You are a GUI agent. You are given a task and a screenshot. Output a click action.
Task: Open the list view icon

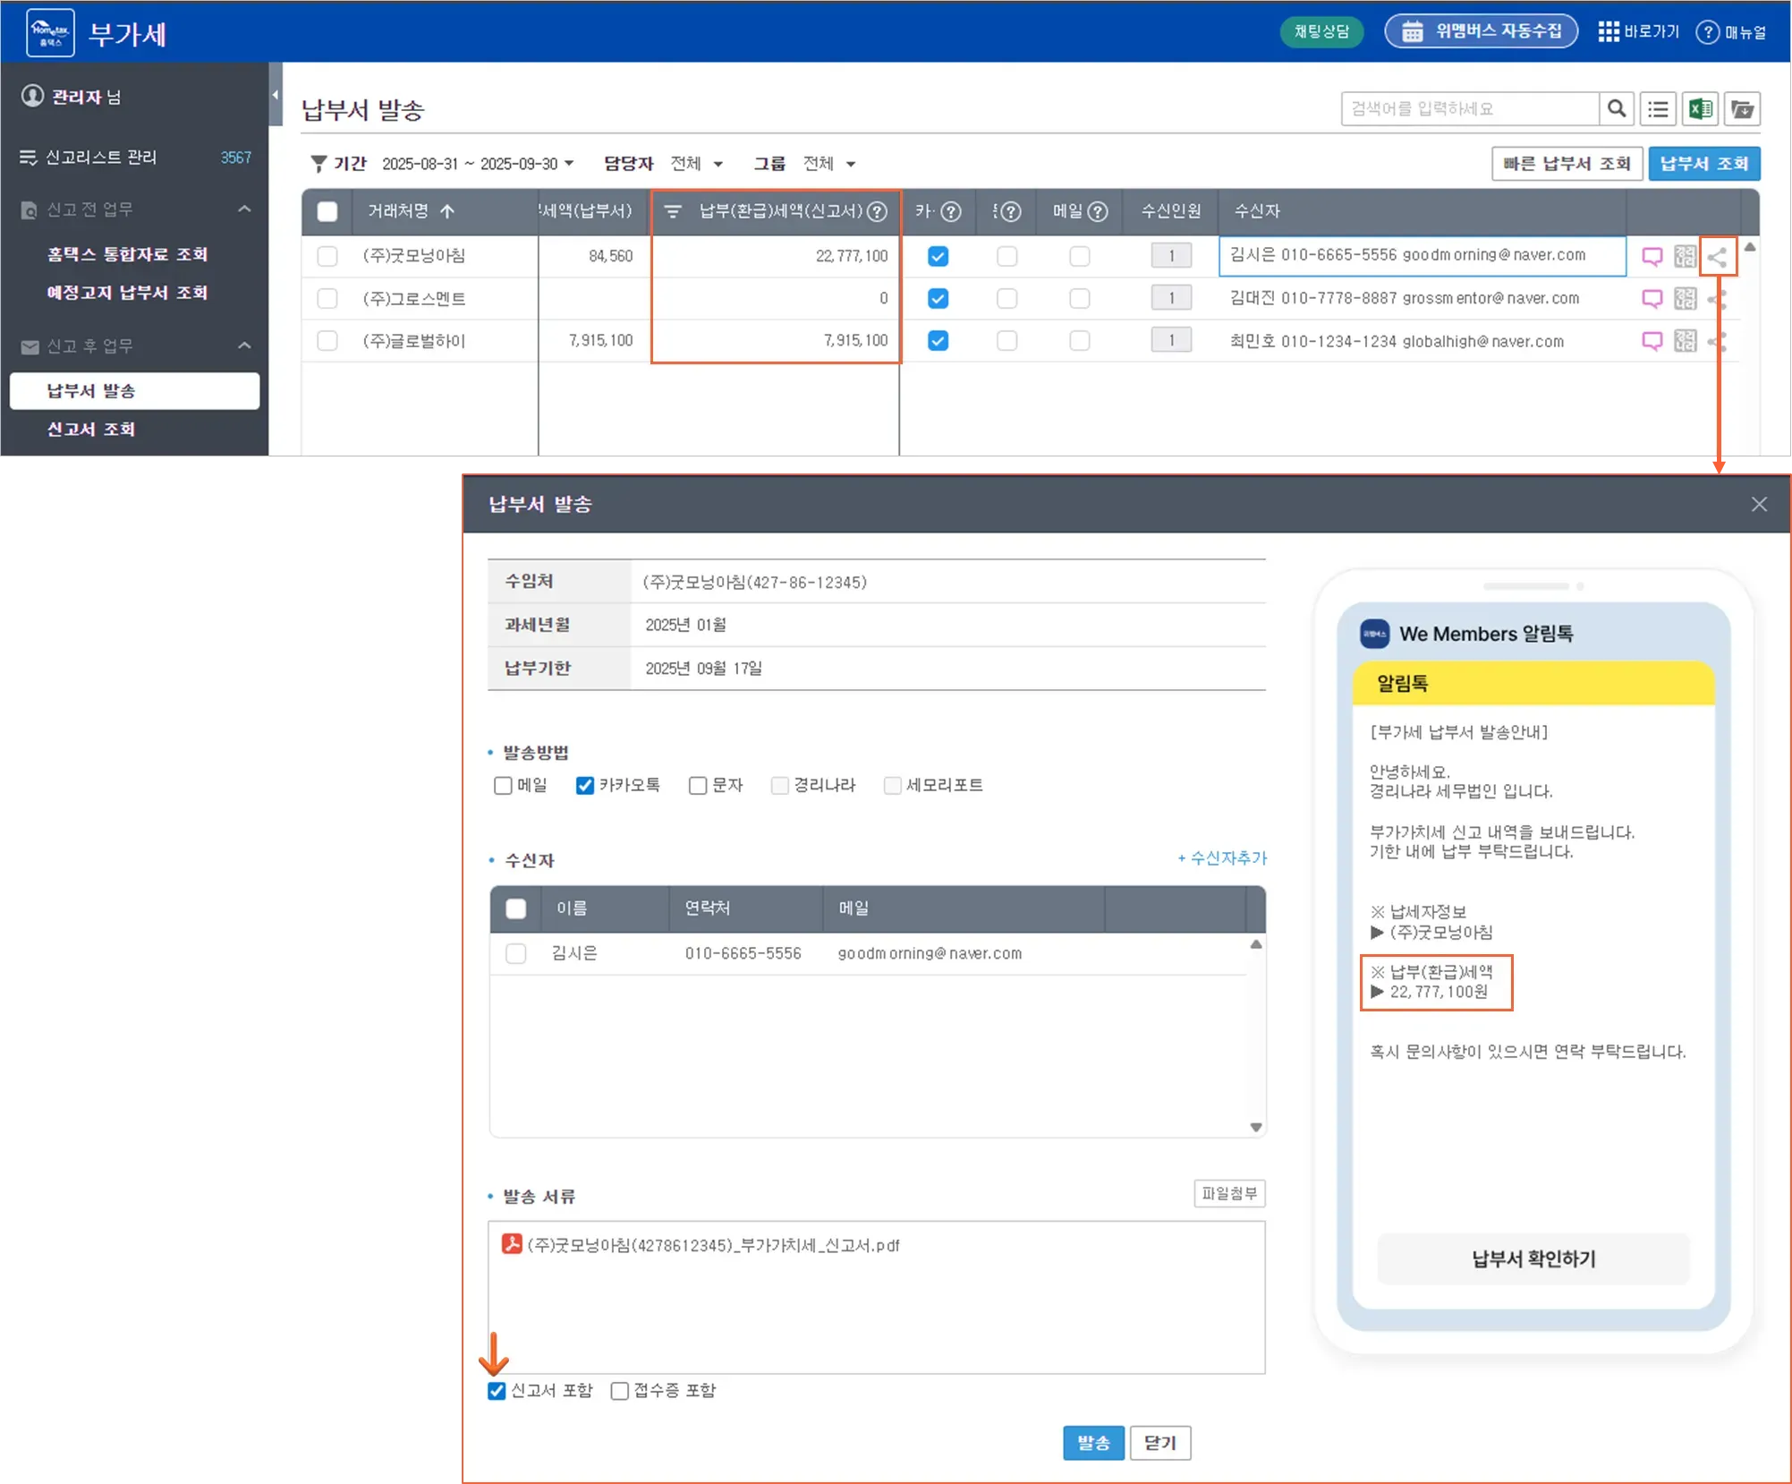click(x=1658, y=109)
